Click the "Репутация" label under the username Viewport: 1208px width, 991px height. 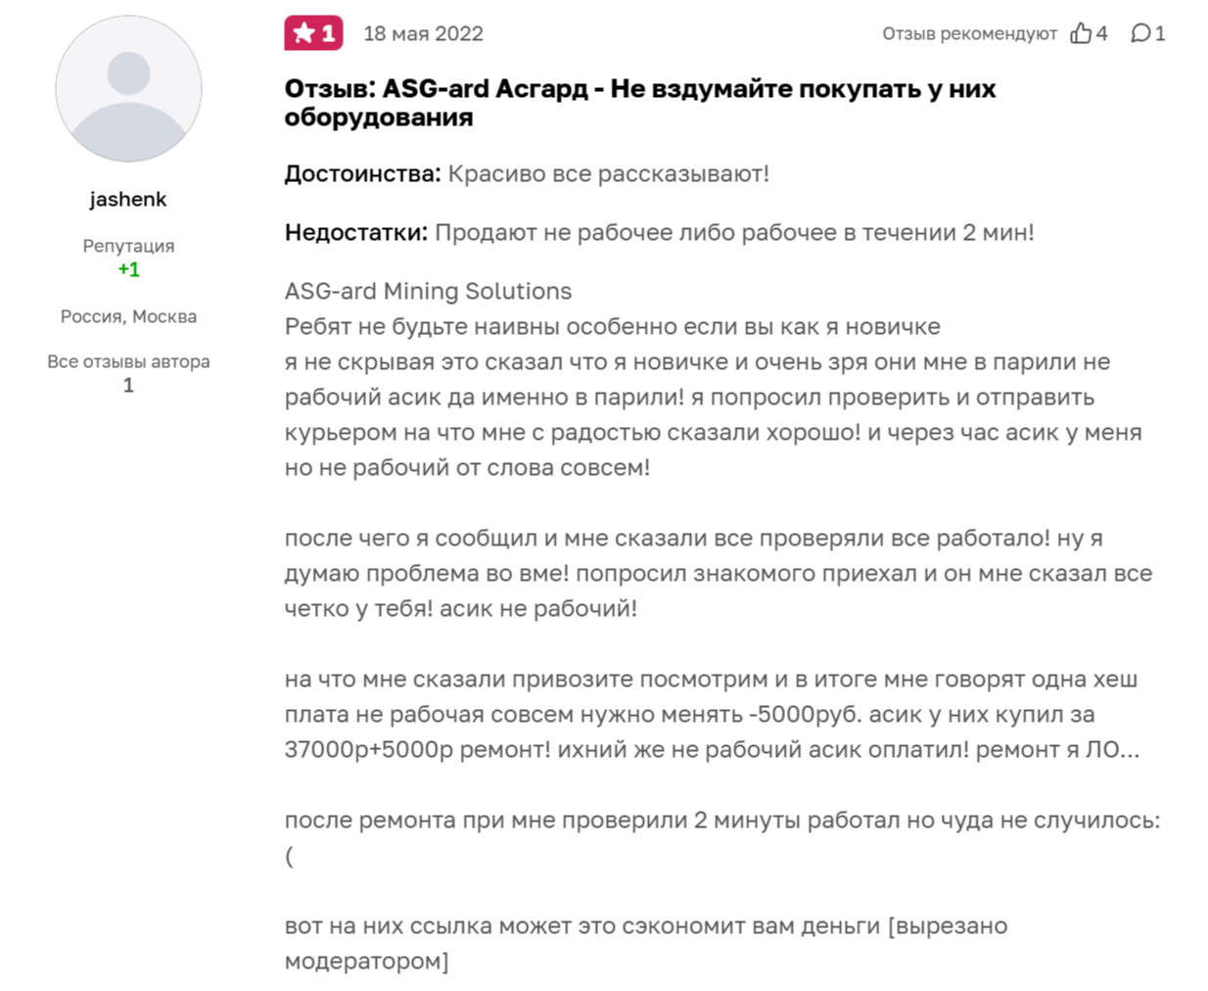point(128,246)
